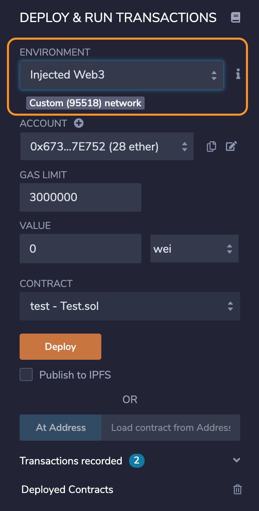
Task: Add a new account with plus icon
Action: [x=79, y=123]
